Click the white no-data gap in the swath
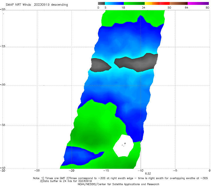This screenshot has width=212, height=186. [x=123, y=146]
